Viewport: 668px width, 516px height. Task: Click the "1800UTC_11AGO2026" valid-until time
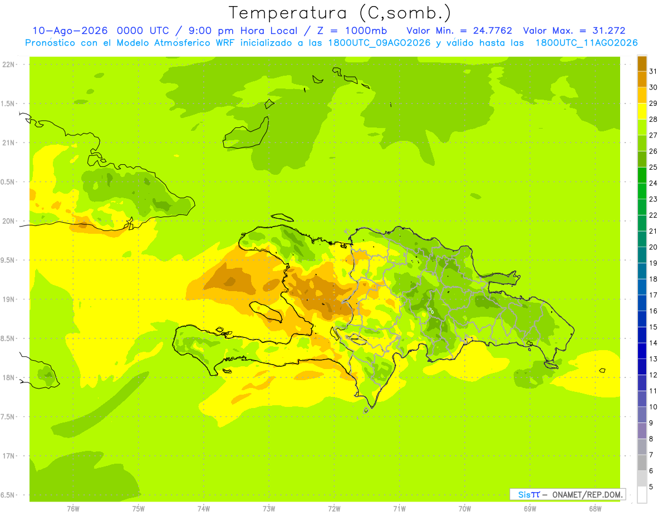[586, 43]
